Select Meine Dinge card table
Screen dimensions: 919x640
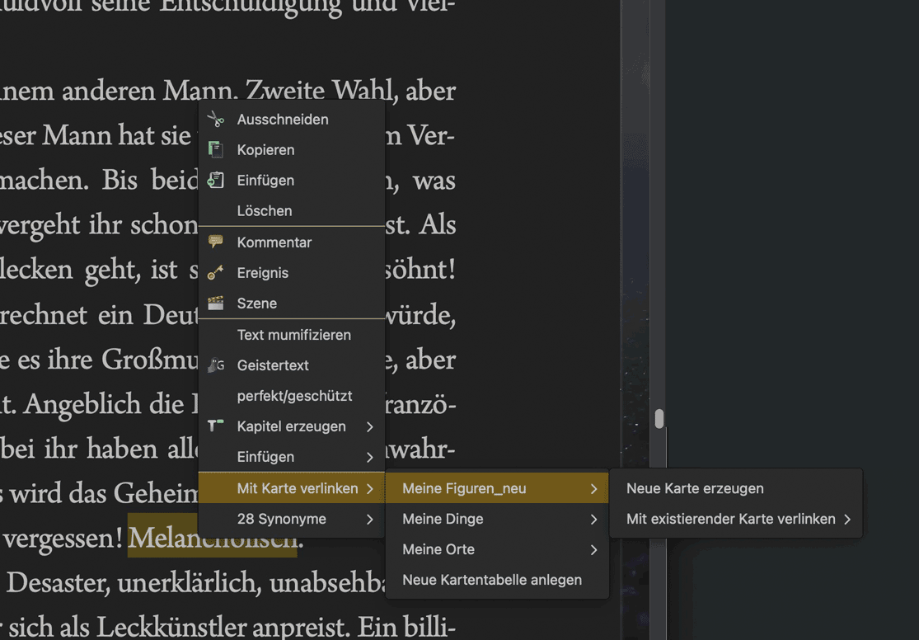point(497,519)
